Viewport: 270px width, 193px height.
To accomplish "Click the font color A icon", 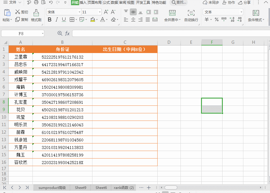I will pyautogui.click(x=103, y=19).
